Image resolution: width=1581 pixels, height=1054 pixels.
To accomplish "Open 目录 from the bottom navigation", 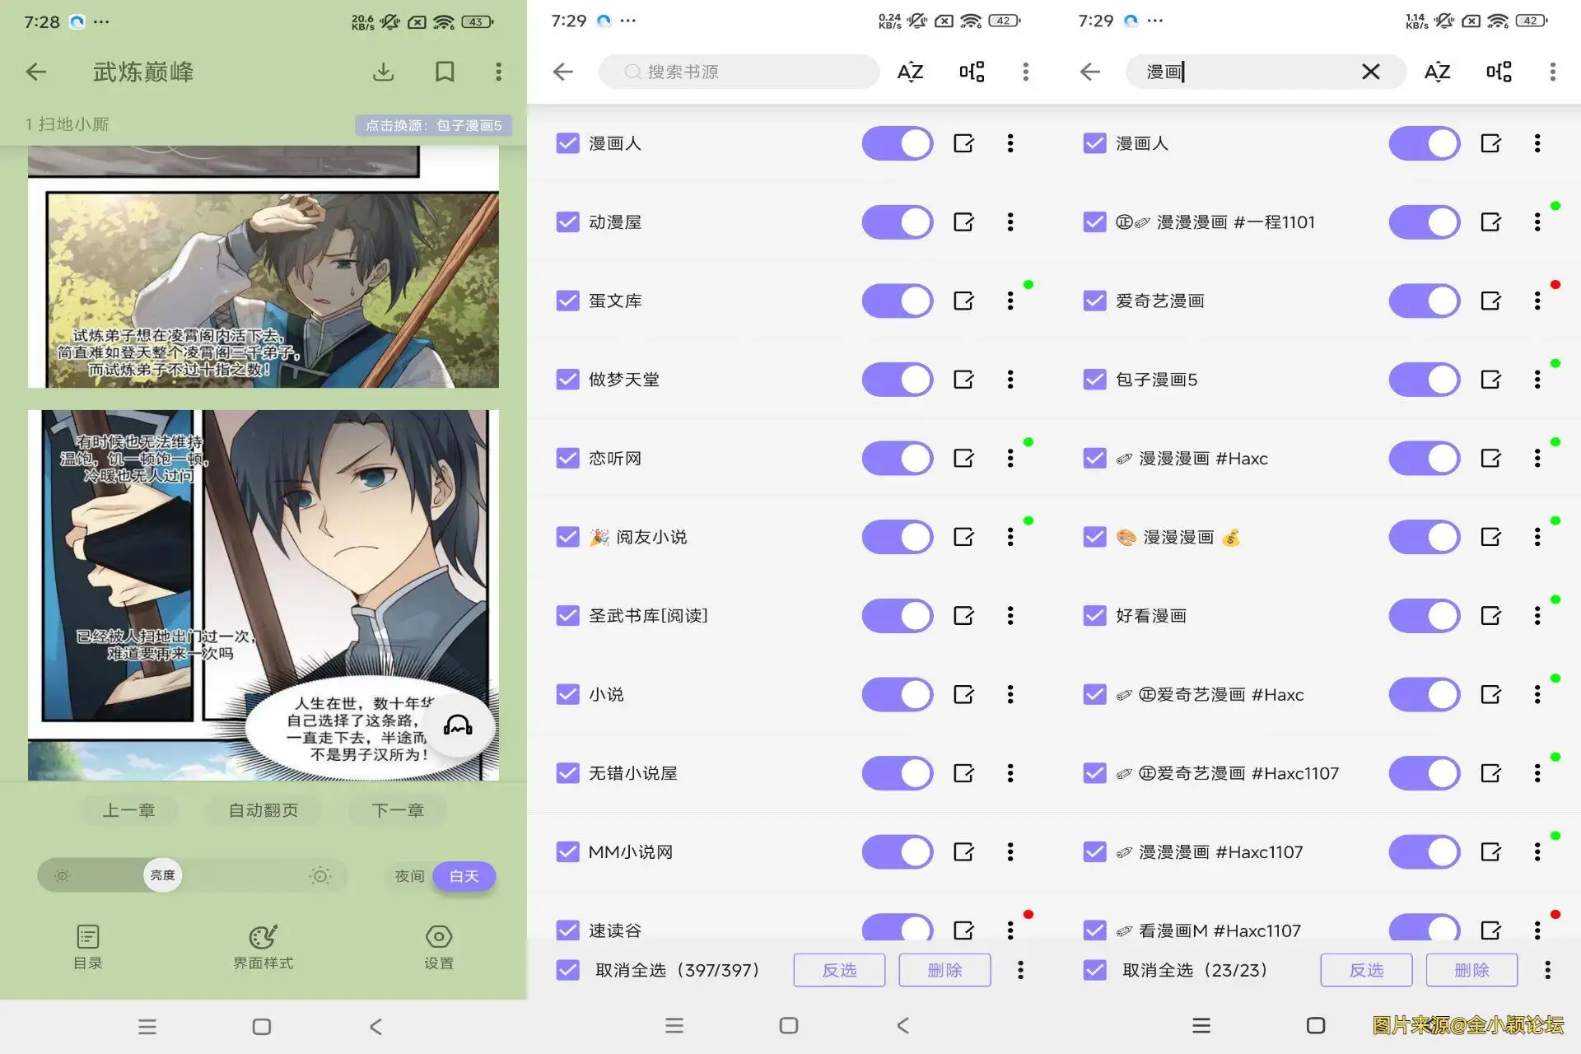I will click(x=87, y=947).
